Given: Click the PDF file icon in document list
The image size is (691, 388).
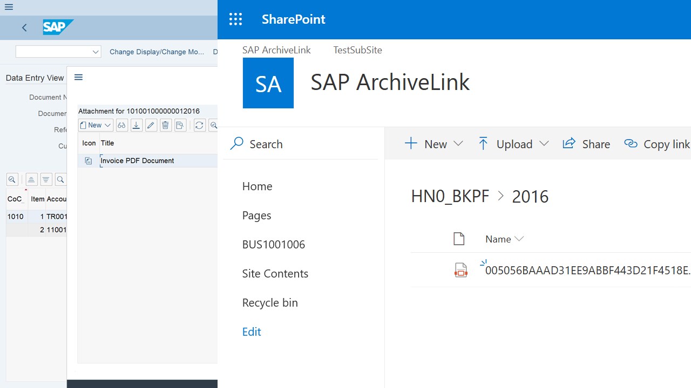Looking at the screenshot, I should click(x=460, y=270).
